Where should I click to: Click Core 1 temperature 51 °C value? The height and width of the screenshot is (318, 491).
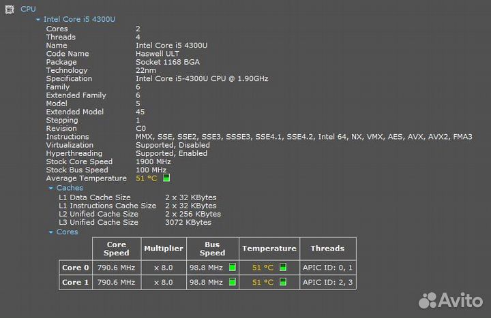pos(263,283)
